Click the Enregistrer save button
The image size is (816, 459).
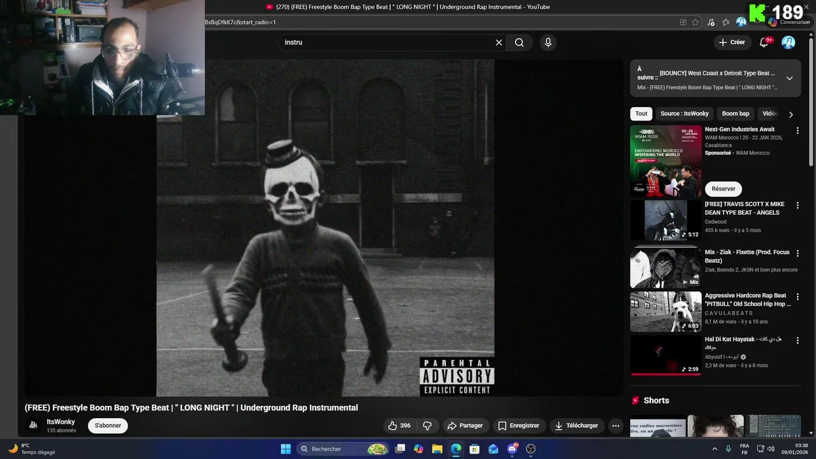pos(518,426)
